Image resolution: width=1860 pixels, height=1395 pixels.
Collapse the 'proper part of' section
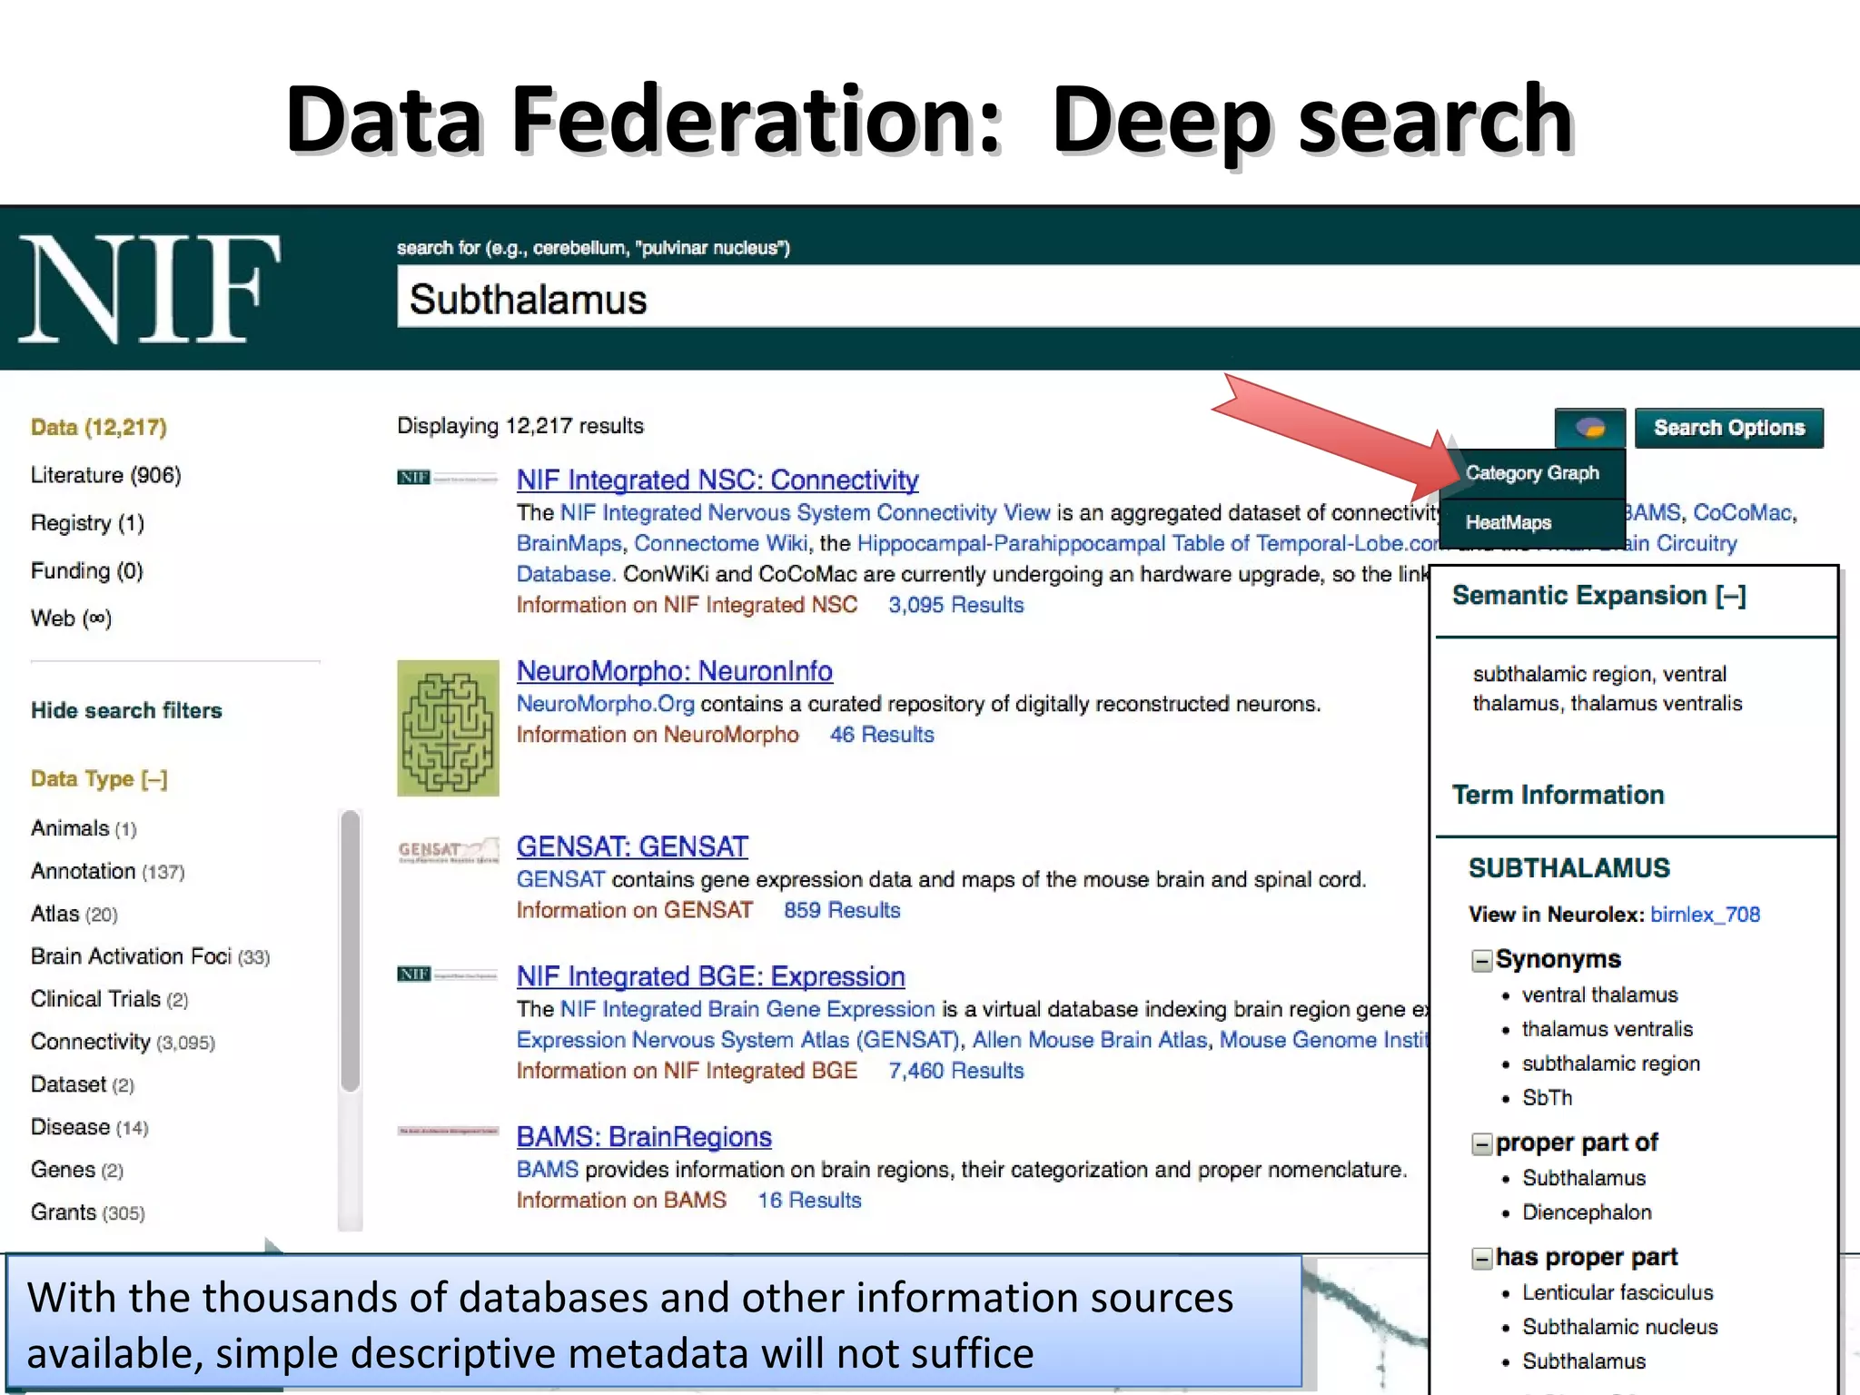pos(1481,1144)
